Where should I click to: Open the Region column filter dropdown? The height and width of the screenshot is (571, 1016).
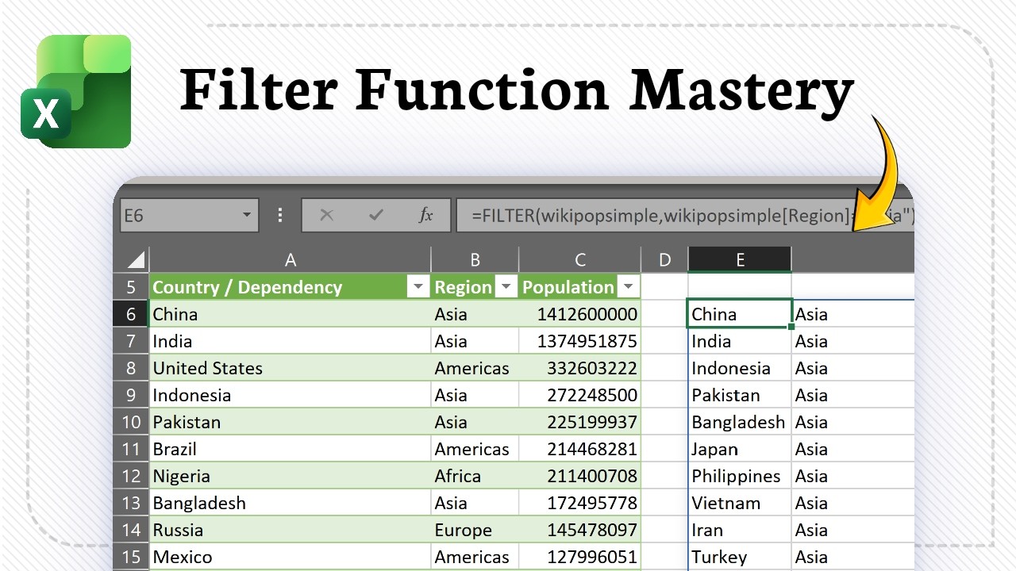[506, 287]
